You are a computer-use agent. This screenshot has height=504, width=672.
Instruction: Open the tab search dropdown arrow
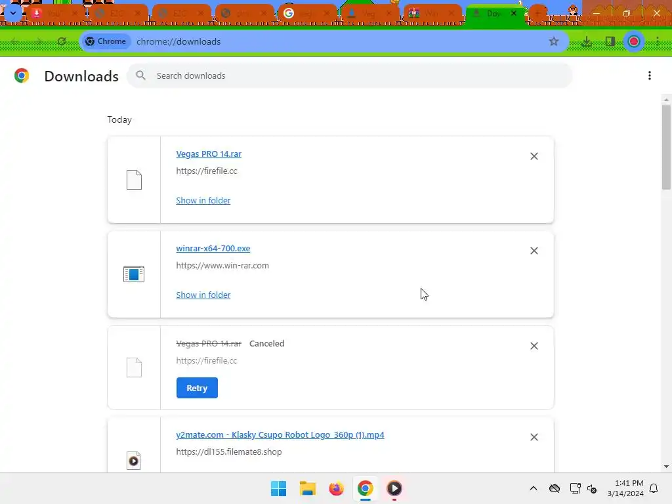pos(13,13)
